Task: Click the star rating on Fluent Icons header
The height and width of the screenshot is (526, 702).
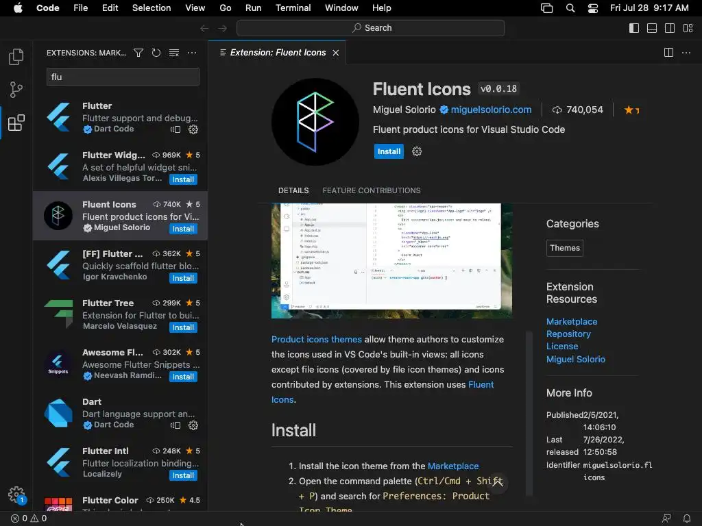Action: click(x=631, y=110)
